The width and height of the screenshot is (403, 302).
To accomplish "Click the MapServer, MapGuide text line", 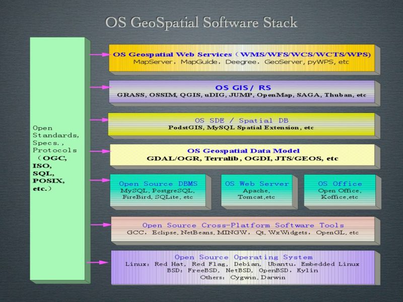I will (242, 61).
